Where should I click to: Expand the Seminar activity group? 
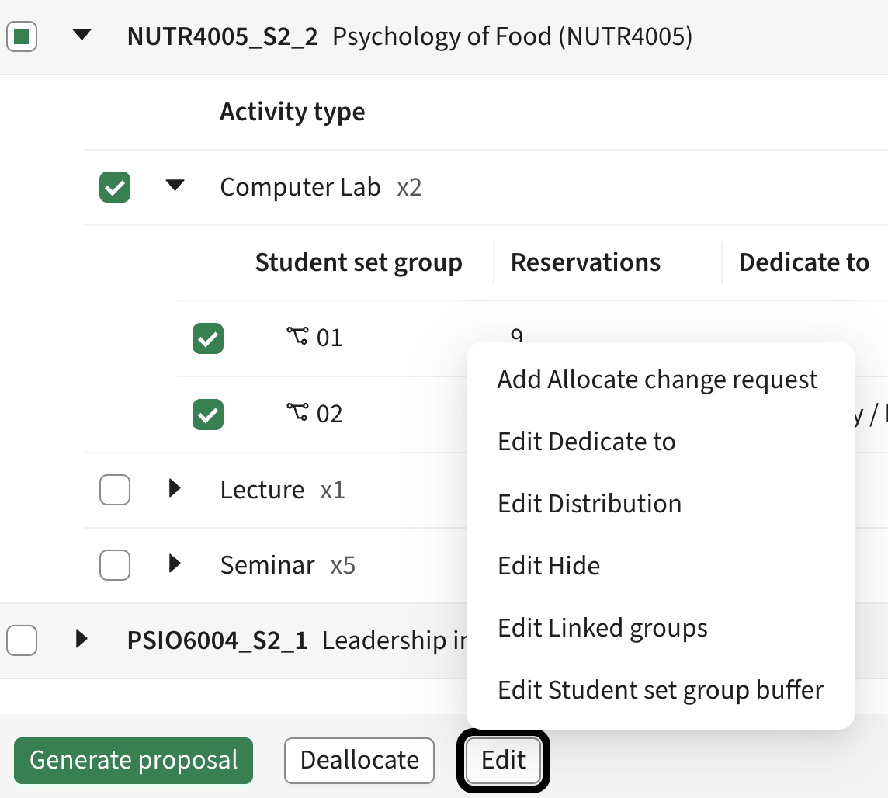pyautogui.click(x=175, y=564)
